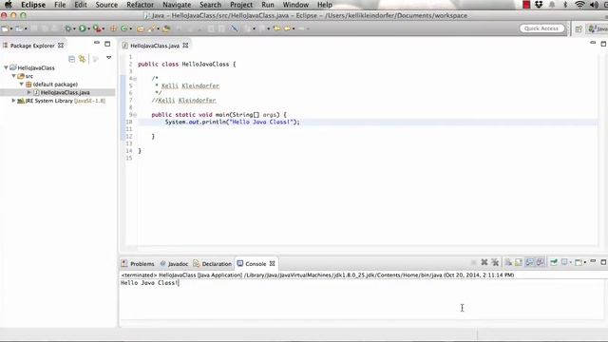Click Collapse All in Package Explorer

[72, 59]
